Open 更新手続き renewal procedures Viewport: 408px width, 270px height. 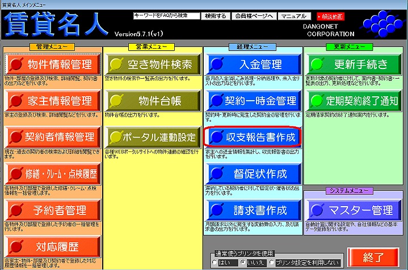tap(353, 64)
